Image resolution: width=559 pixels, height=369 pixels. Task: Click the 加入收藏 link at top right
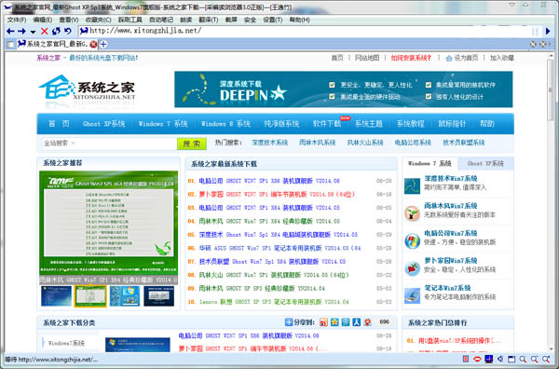click(502, 58)
